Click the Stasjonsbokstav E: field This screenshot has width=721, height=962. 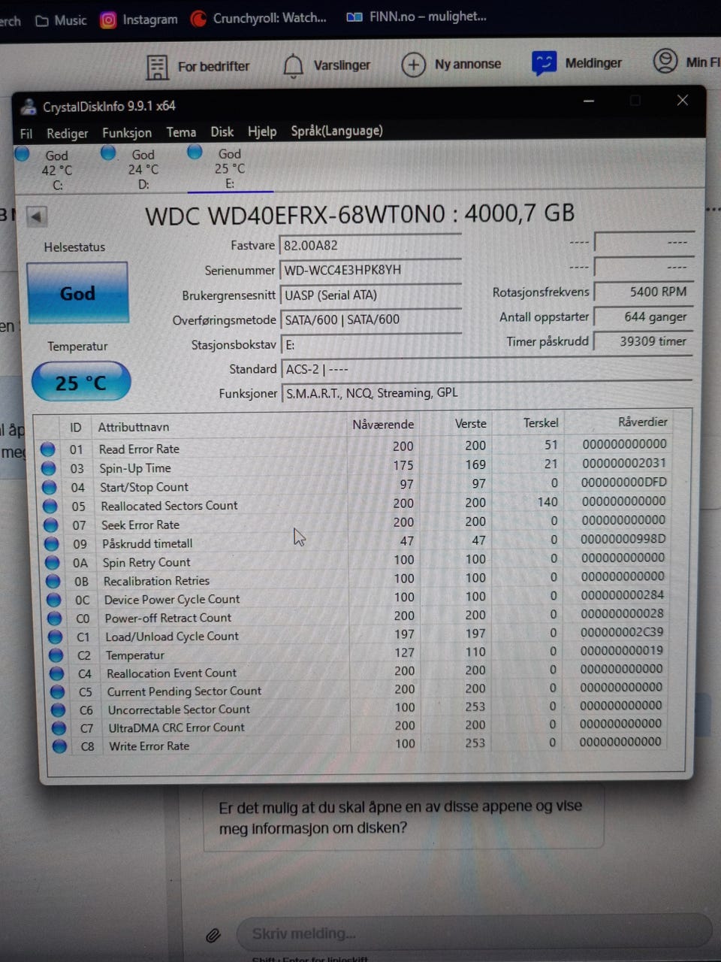click(x=370, y=344)
